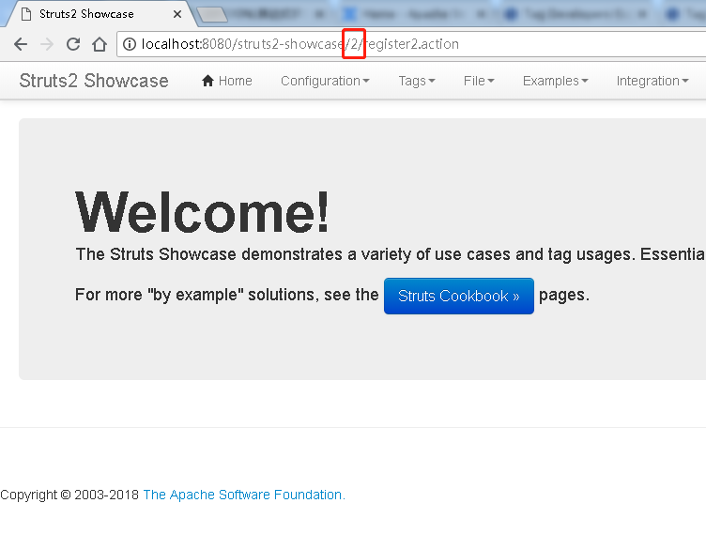
Task: Open the Struts Cookbook button
Action: [459, 297]
